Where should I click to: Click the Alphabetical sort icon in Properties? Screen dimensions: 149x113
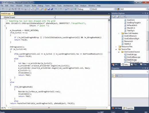(x=117, y=76)
